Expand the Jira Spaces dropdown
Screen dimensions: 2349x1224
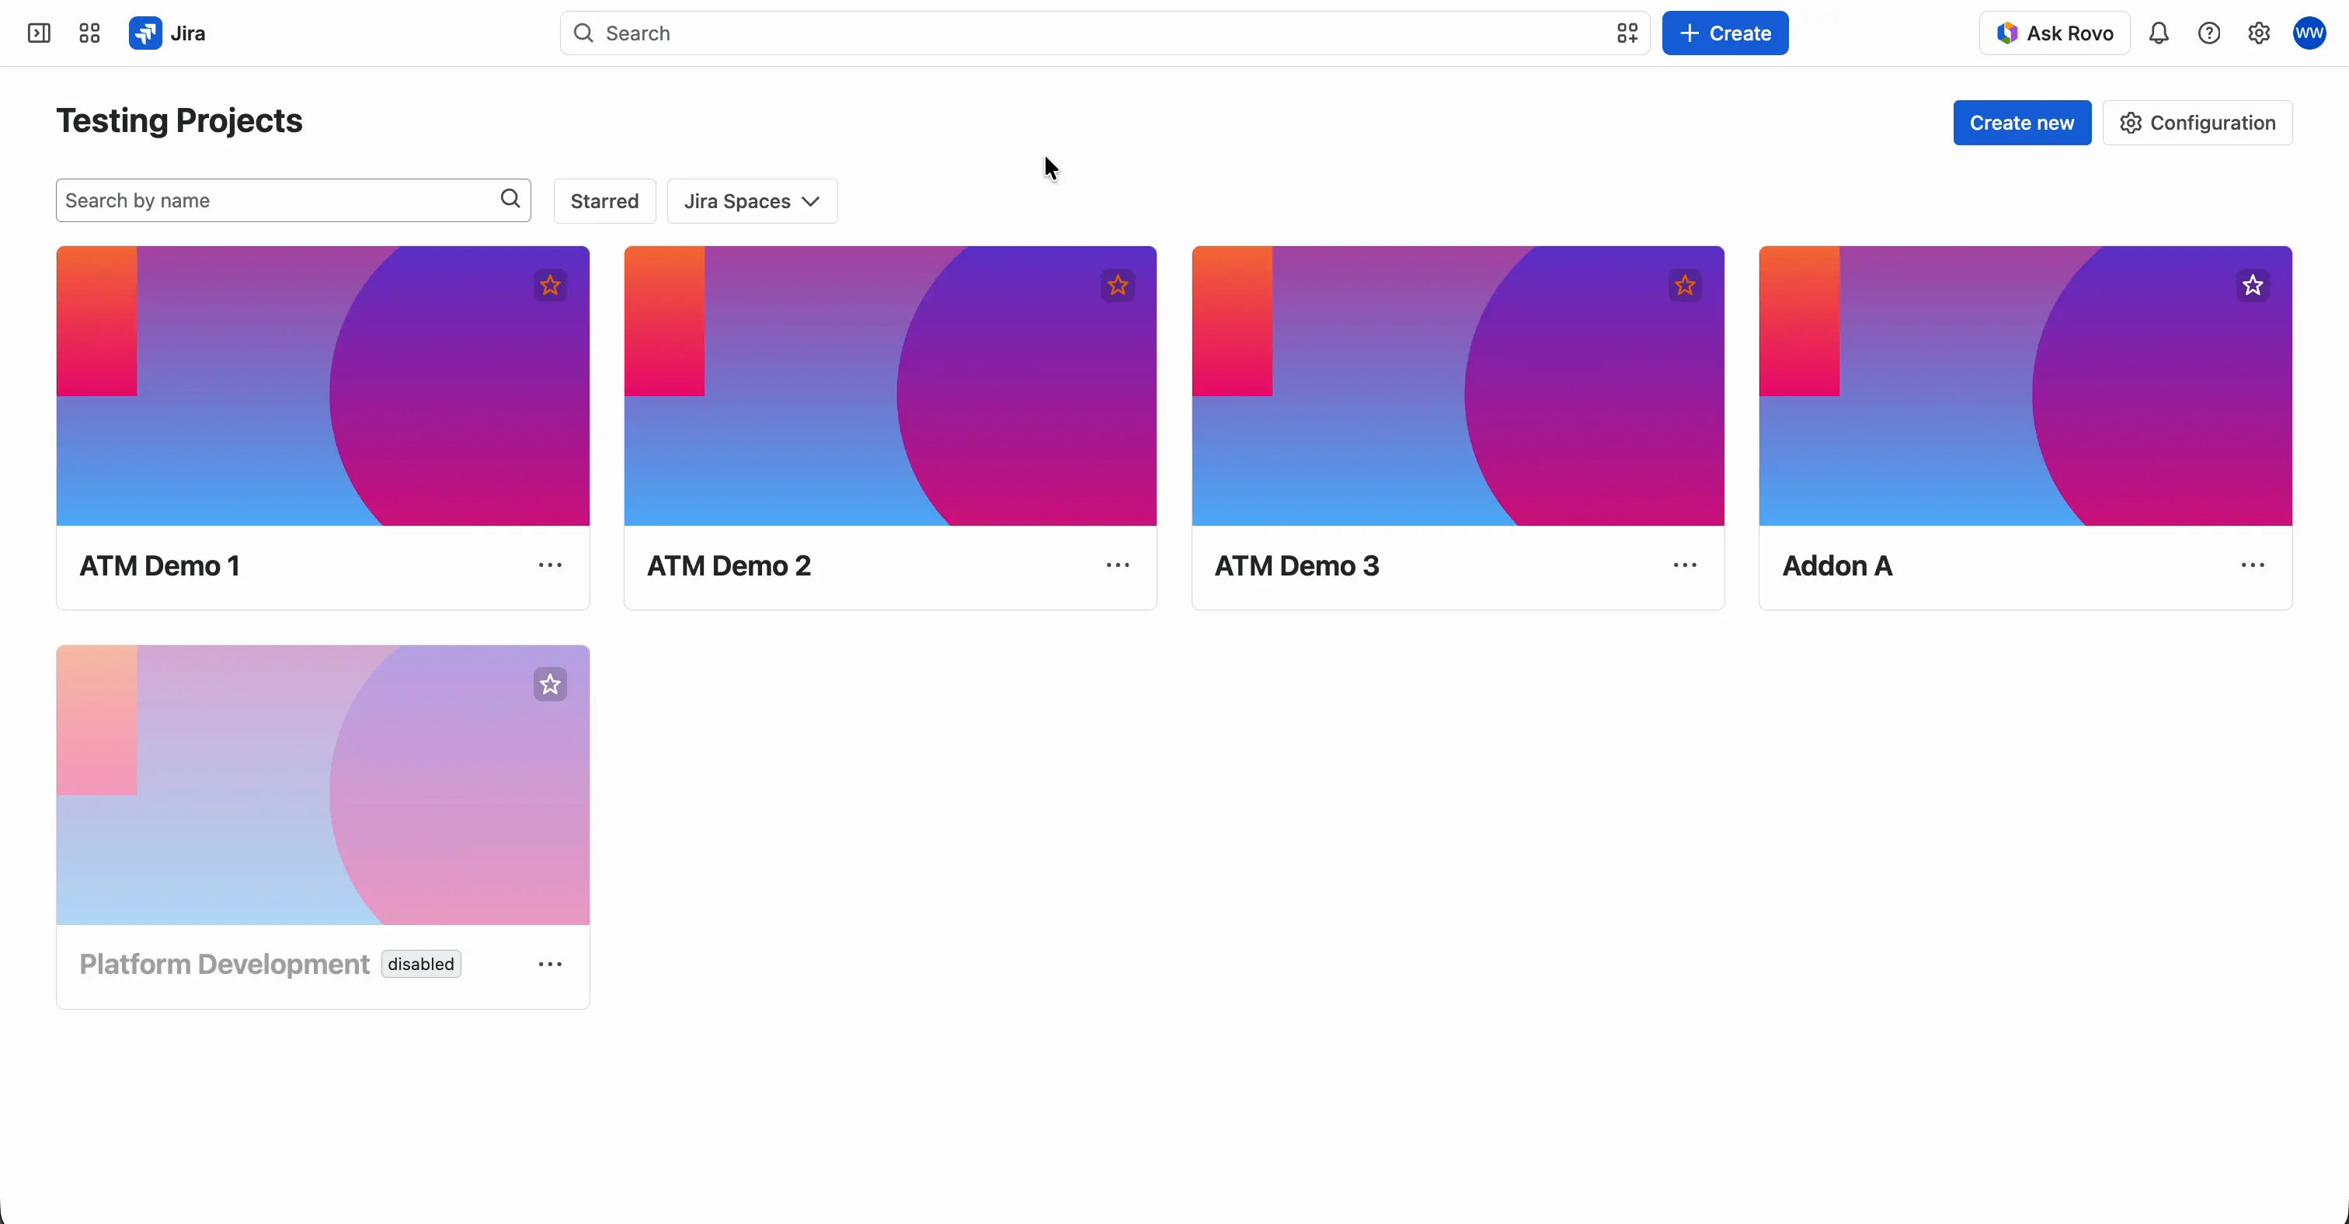click(x=752, y=200)
